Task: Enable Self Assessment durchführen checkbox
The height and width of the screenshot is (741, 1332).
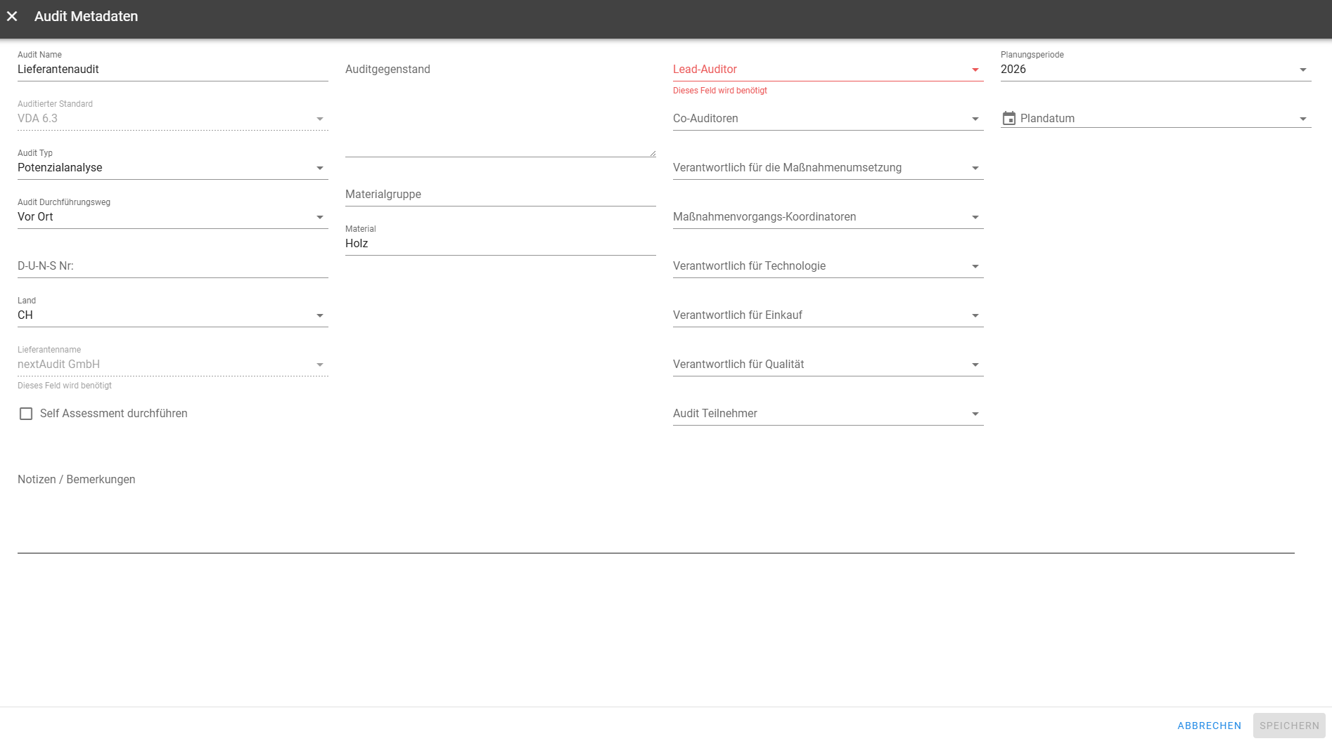Action: pos(26,414)
